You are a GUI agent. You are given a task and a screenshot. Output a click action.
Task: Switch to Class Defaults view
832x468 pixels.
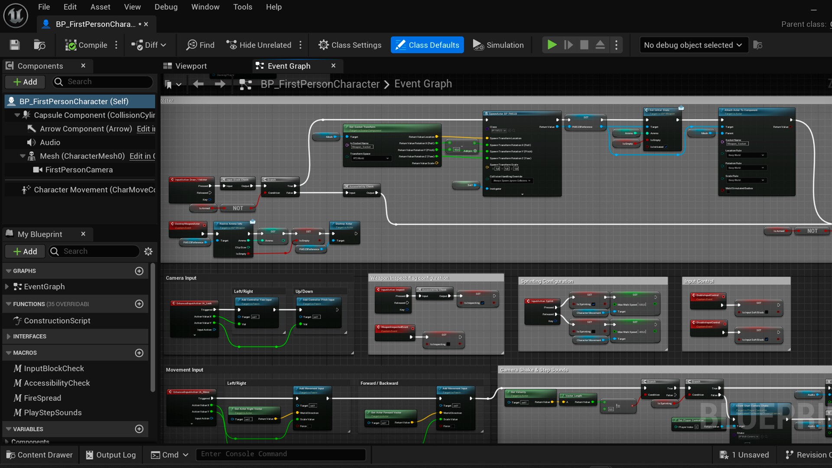(x=427, y=45)
